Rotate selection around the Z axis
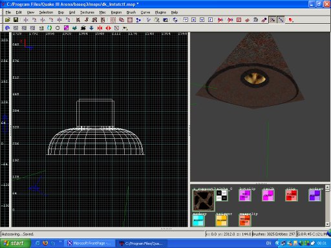331x248 pixels. [68, 20]
